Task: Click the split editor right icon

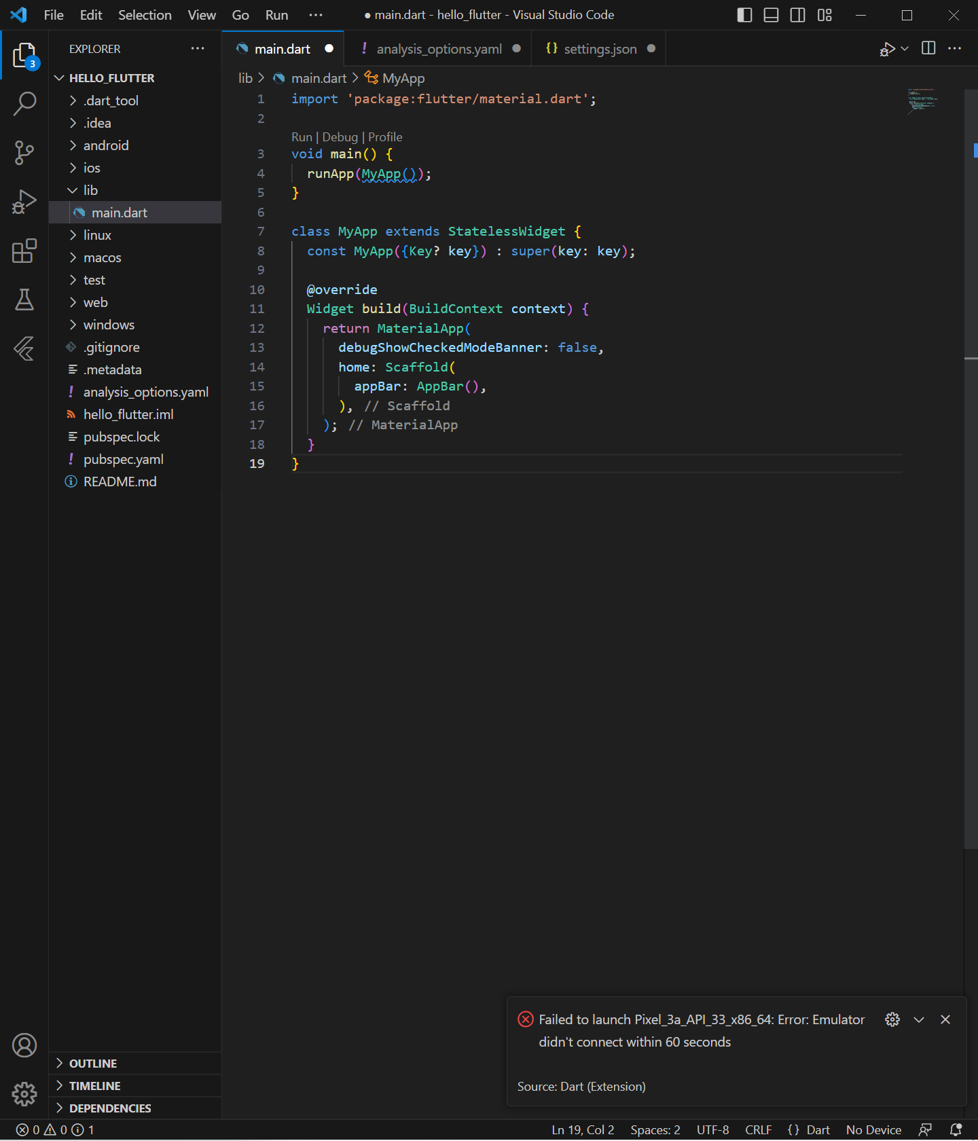Action: pyautogui.click(x=928, y=48)
